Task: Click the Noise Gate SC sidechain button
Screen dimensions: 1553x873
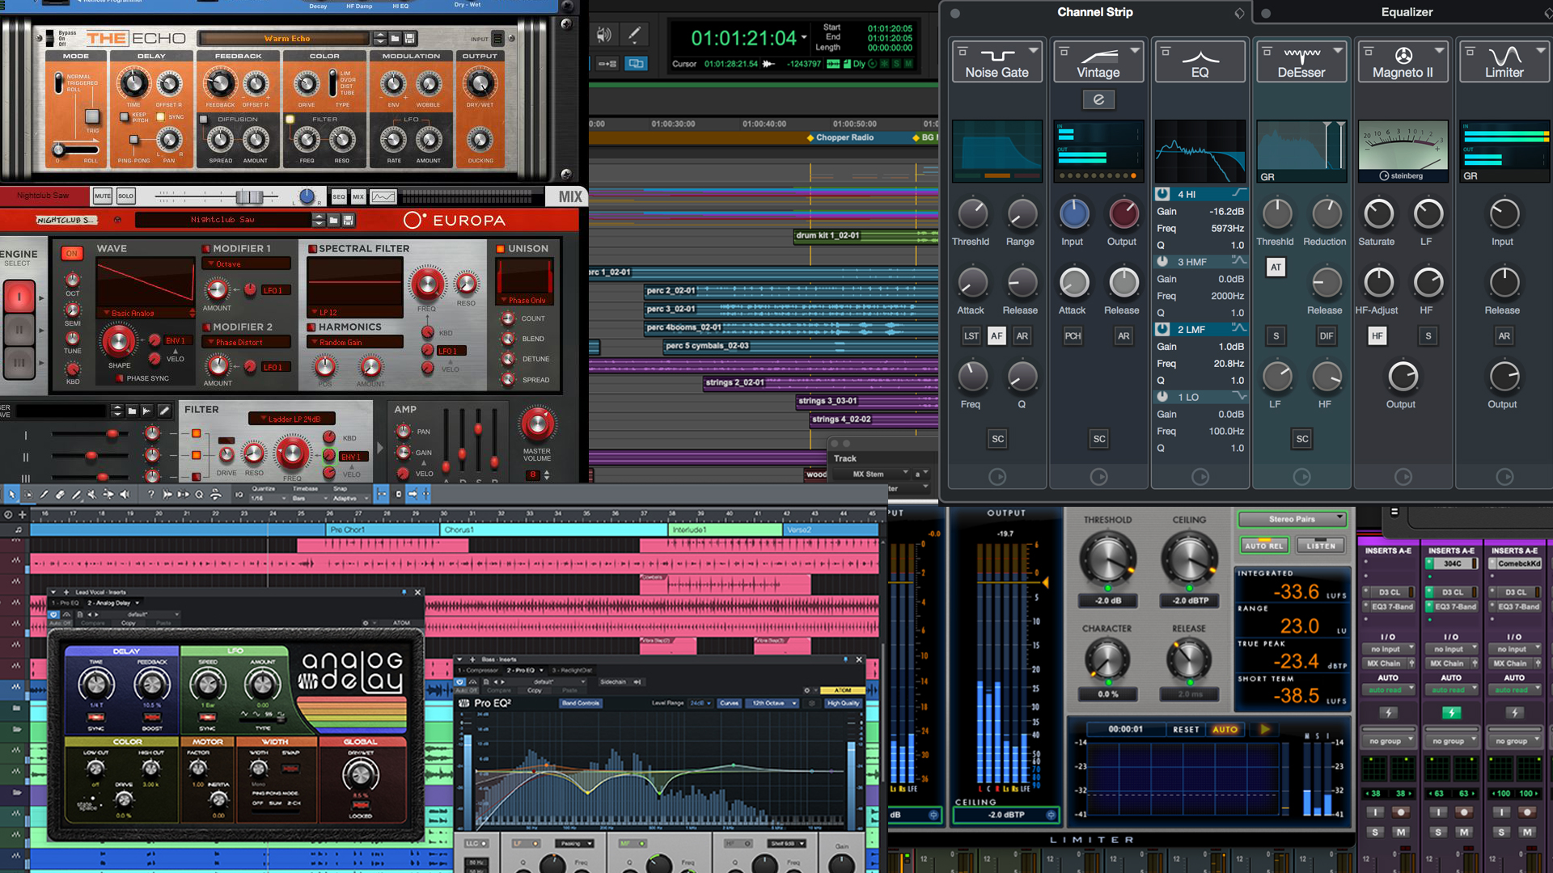Action: tap(997, 439)
